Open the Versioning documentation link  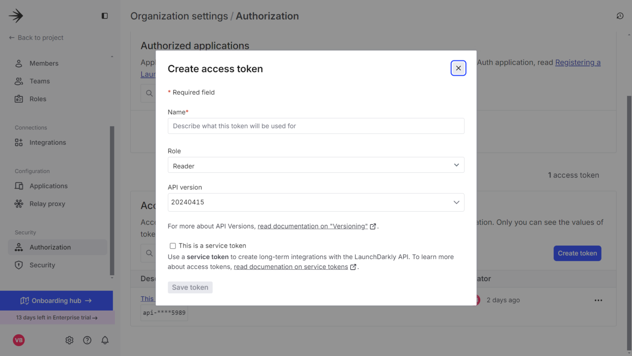pos(313,226)
